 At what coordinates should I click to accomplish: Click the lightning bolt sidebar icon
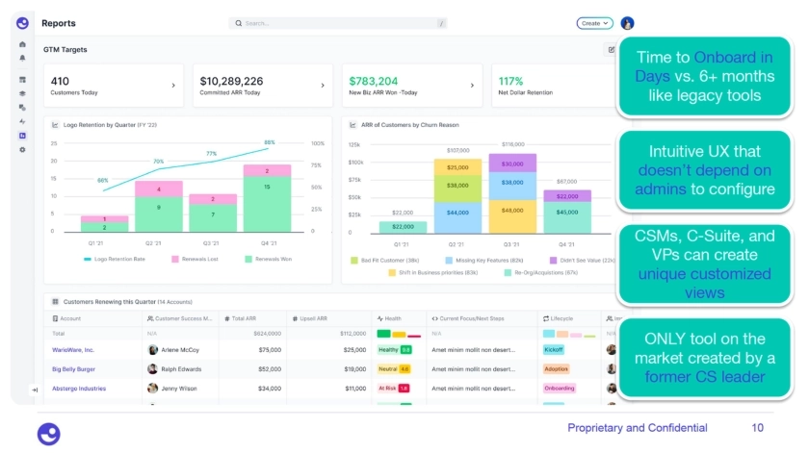[x=23, y=121]
